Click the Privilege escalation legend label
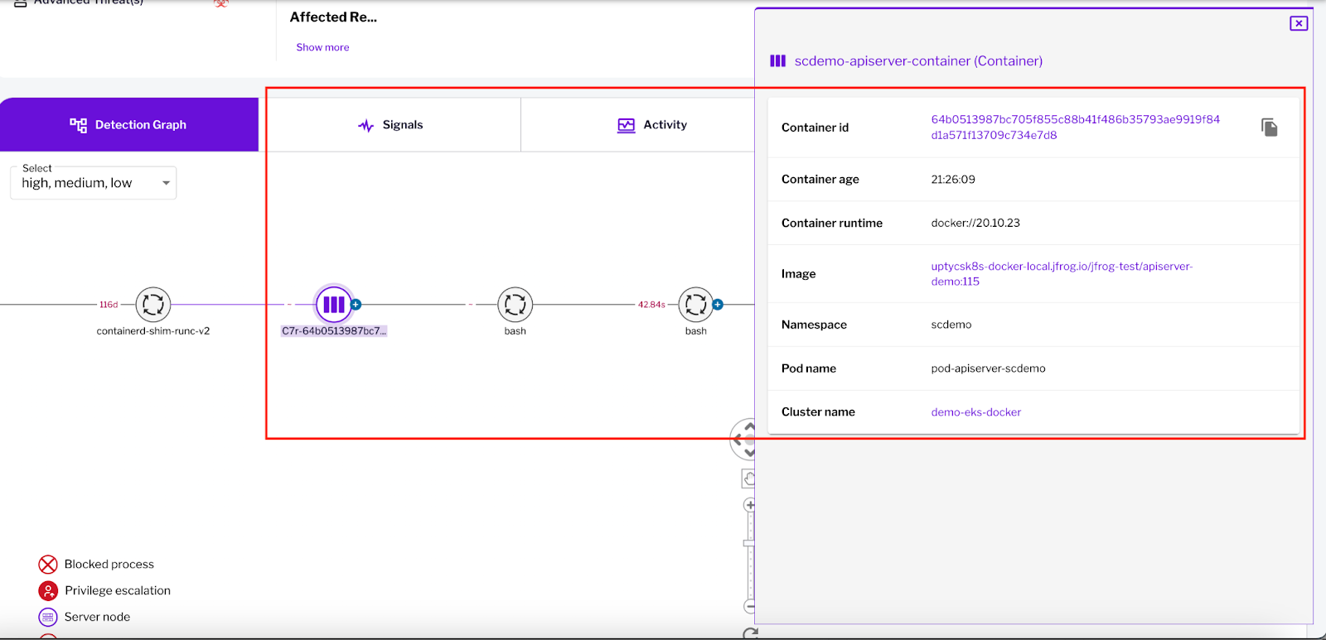The height and width of the screenshot is (640, 1326). (x=118, y=591)
